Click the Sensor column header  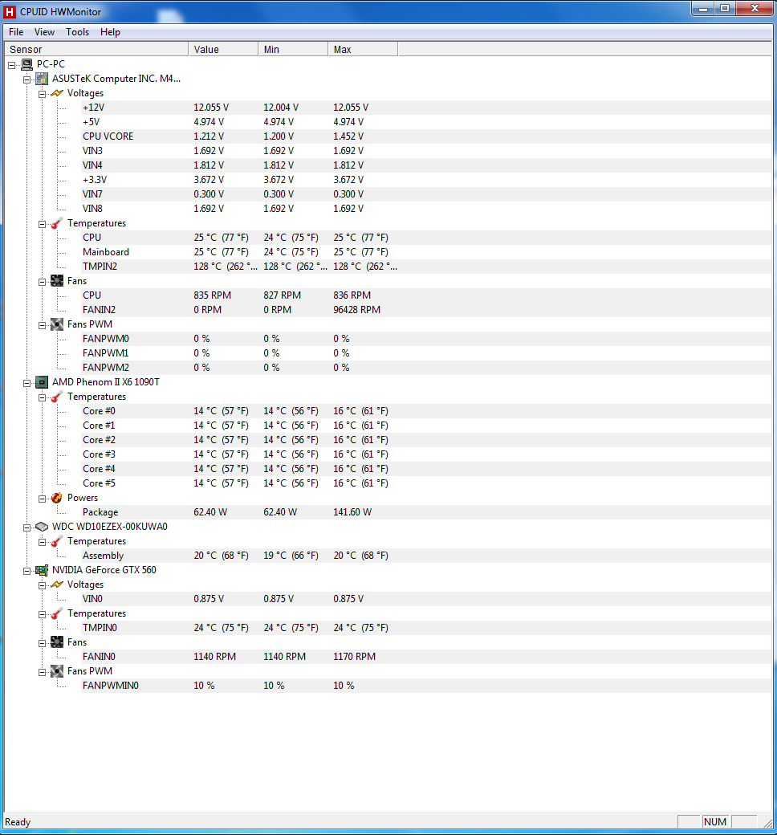[96, 49]
